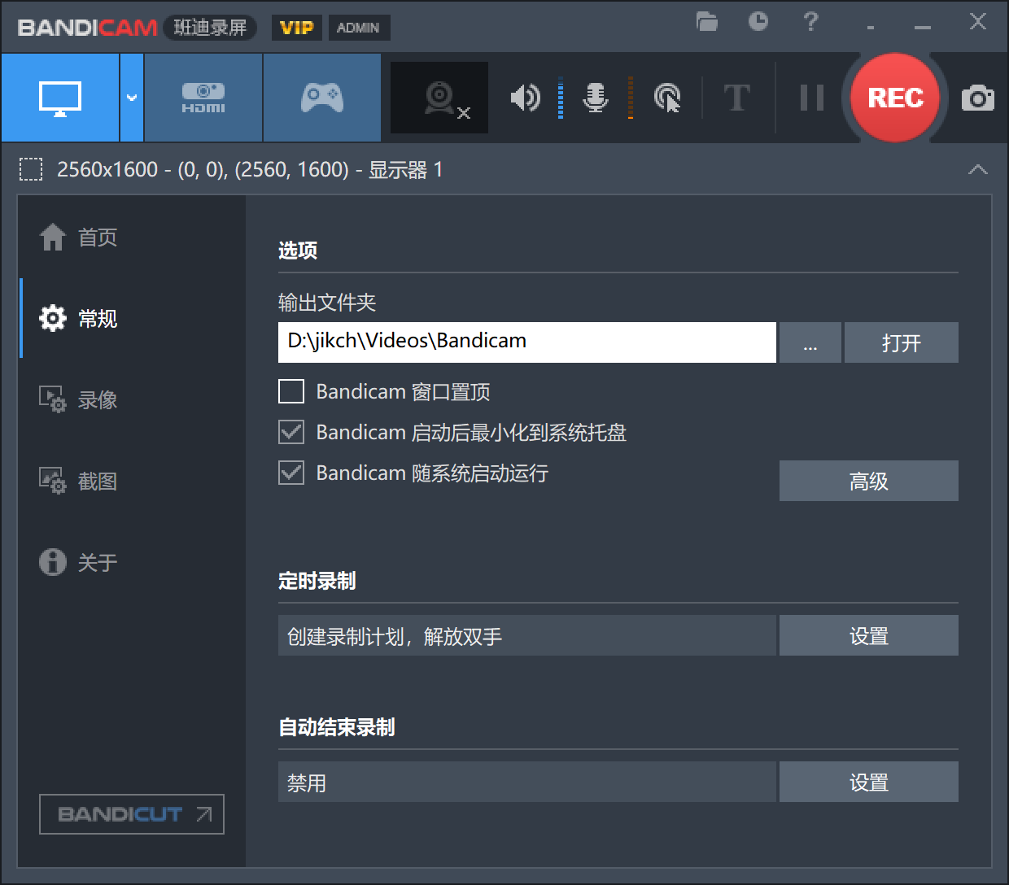Image resolution: width=1009 pixels, height=885 pixels.
Task: Start recording with REC button
Action: (x=895, y=98)
